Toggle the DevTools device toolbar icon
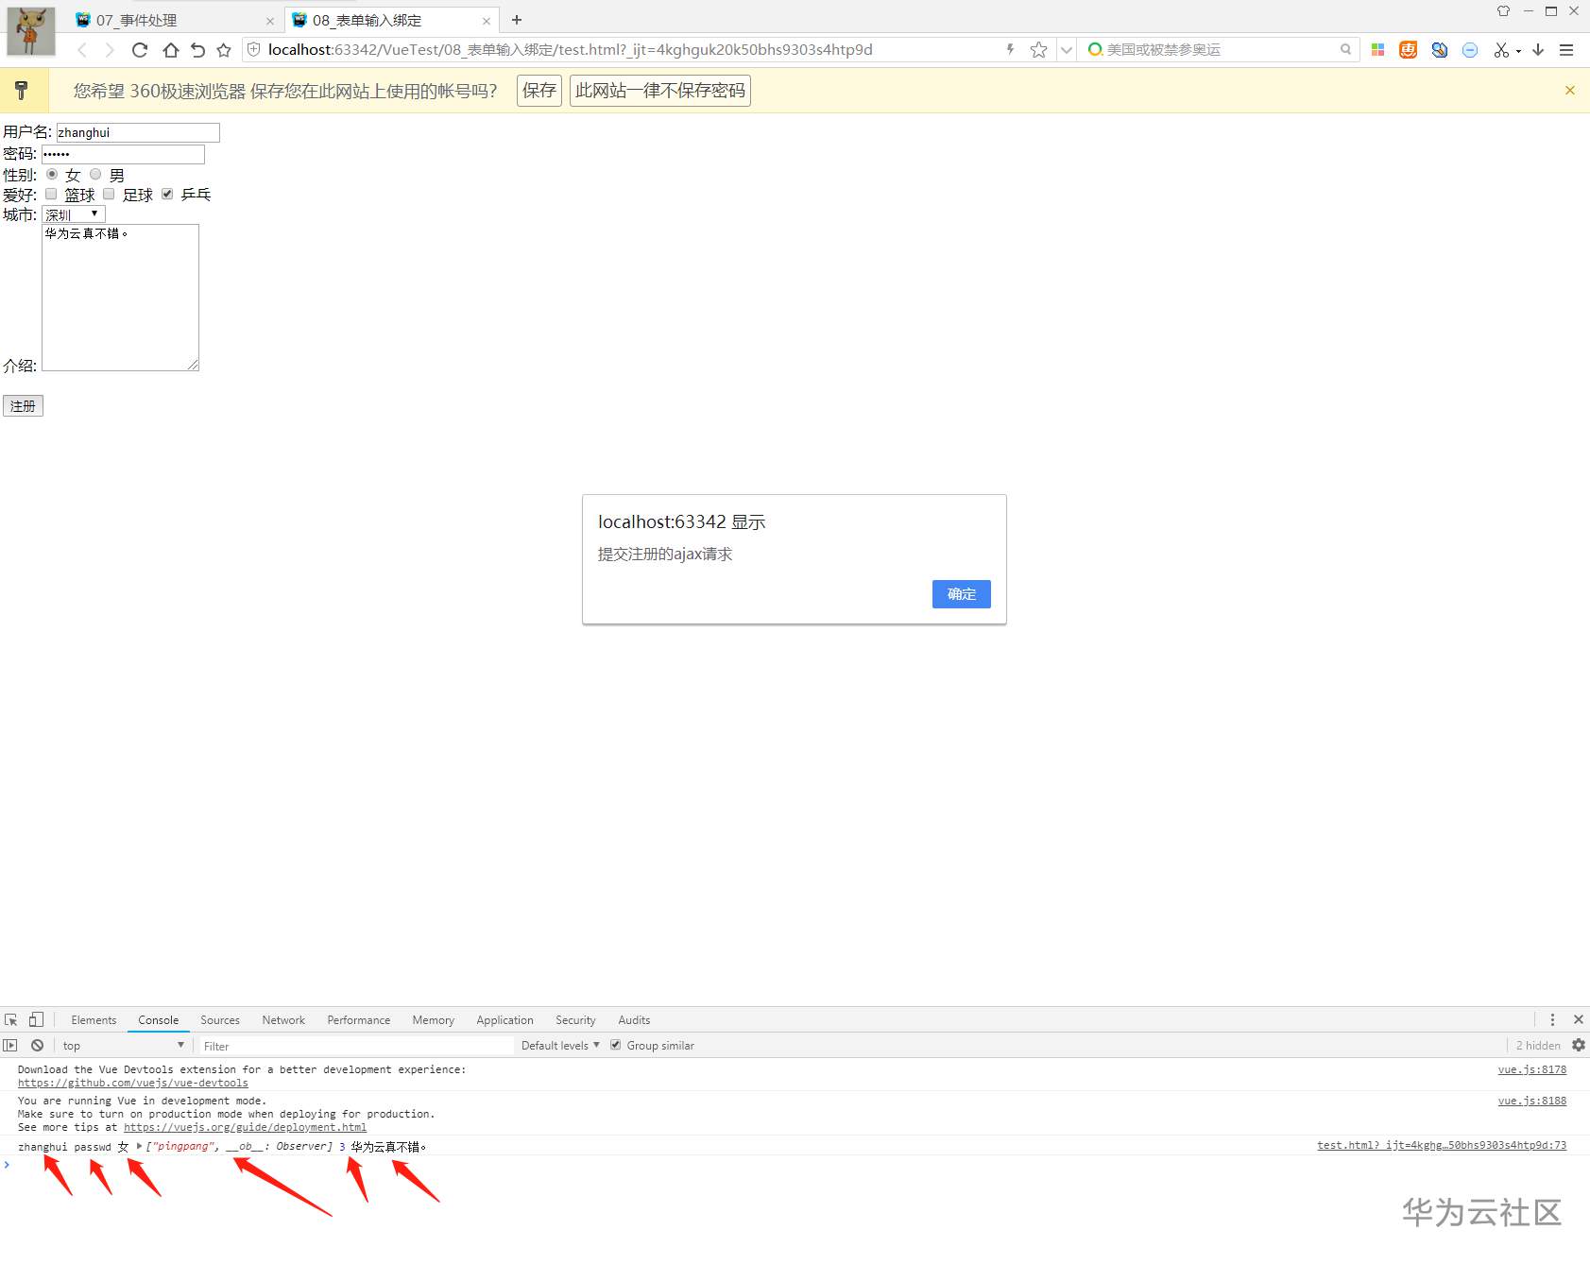 (x=36, y=1020)
